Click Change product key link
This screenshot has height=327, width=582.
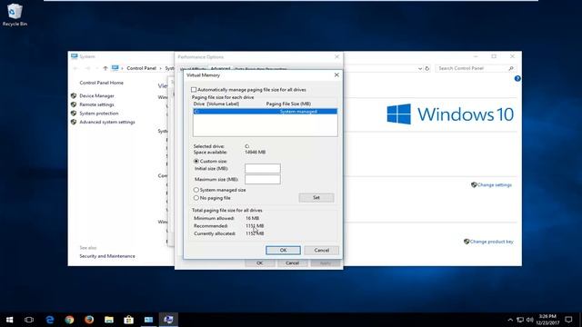[x=492, y=242]
